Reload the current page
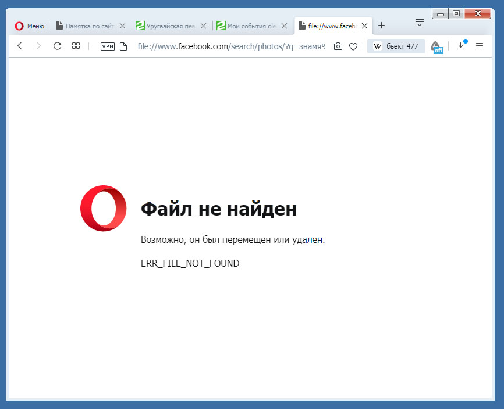Viewport: 504px width, 409px height. 57,46
